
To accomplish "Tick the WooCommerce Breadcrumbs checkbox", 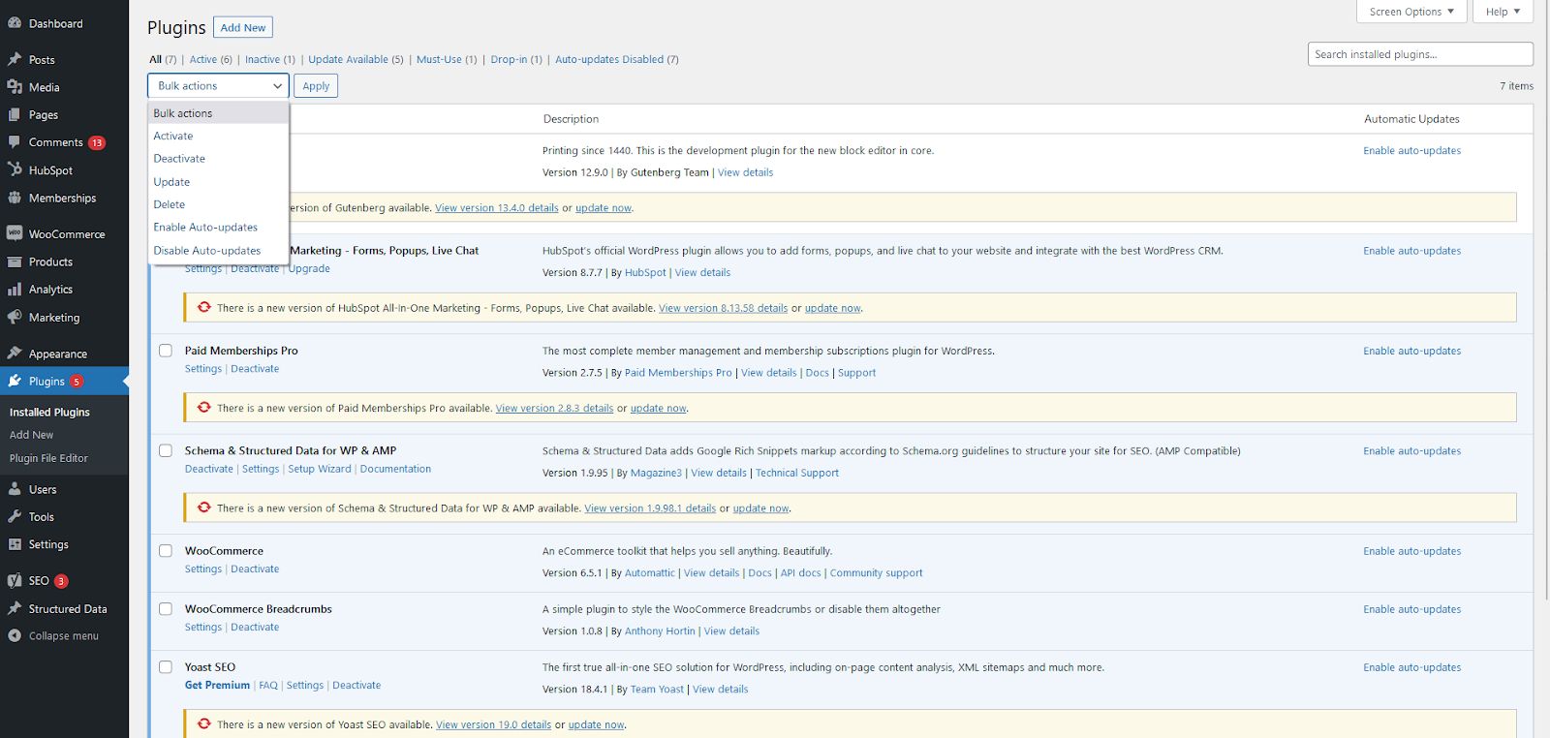I will pyautogui.click(x=166, y=609).
